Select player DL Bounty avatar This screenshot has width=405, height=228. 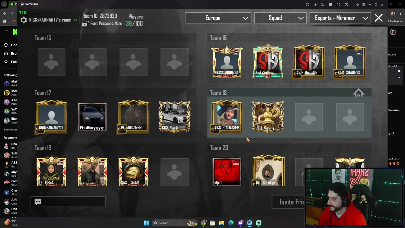pos(268,117)
